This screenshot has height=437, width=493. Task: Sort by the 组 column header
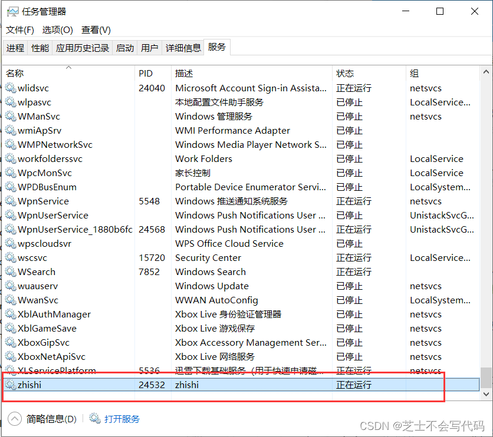coord(443,73)
